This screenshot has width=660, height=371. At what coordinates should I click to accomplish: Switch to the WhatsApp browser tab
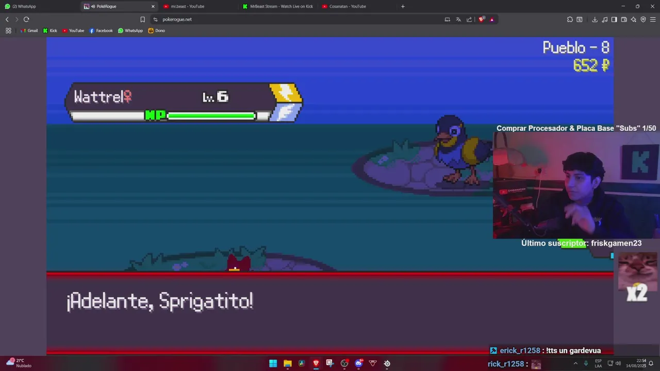(x=40, y=6)
